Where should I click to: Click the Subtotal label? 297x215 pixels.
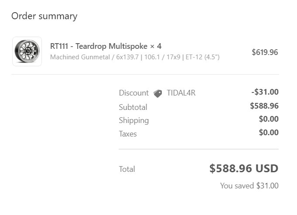coord(133,107)
